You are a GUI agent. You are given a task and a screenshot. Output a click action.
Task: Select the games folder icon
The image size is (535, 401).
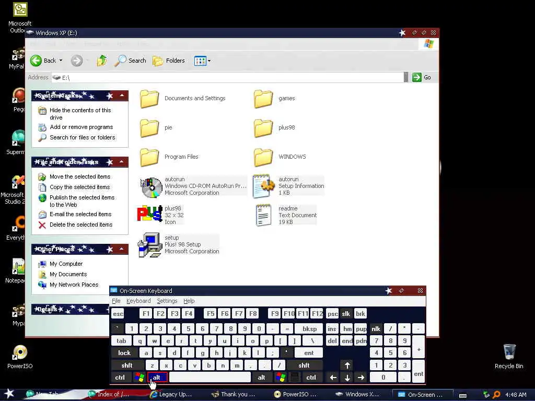tap(263, 99)
